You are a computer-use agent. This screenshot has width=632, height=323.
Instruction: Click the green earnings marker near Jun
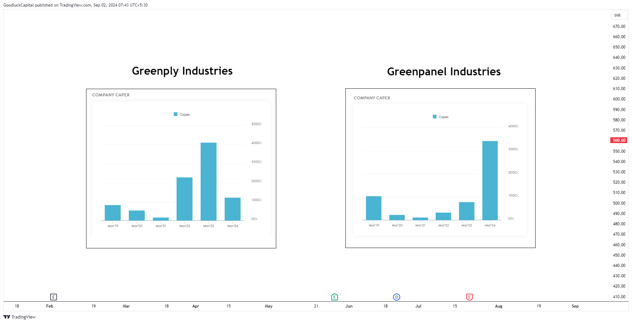[334, 297]
